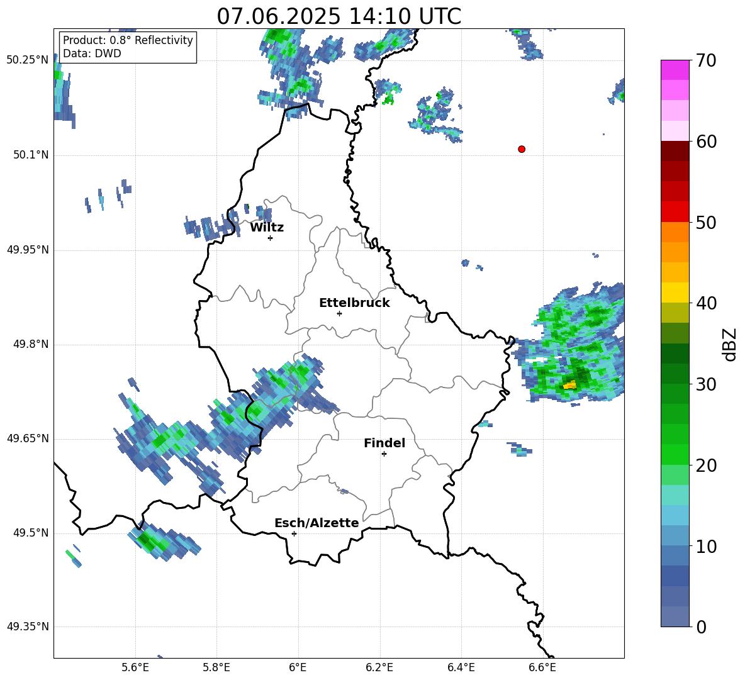Click the Esch/Alzette station cross marker
Screen dimensions: 745x680
tap(294, 533)
